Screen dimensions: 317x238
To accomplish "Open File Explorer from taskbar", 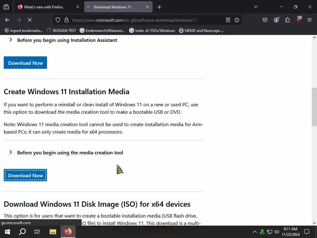I will [x=53, y=232].
